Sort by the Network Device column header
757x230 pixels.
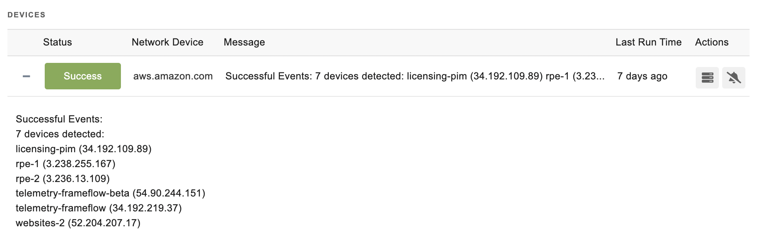(167, 42)
